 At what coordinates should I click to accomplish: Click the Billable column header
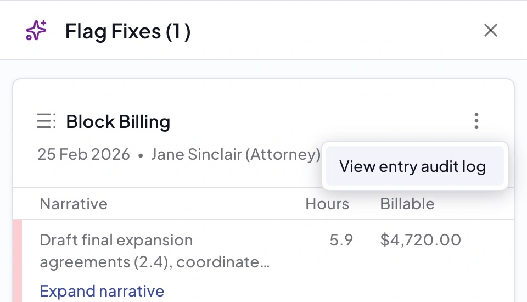click(x=407, y=204)
